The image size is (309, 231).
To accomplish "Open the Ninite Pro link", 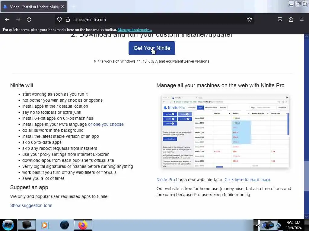I will (166, 180).
